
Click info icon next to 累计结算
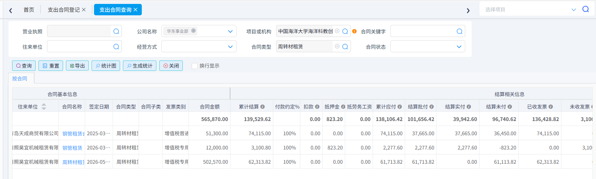(263, 106)
